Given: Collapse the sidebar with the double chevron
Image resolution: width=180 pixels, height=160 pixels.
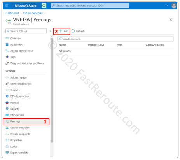Looking at the screenshot, I should click(51, 31).
